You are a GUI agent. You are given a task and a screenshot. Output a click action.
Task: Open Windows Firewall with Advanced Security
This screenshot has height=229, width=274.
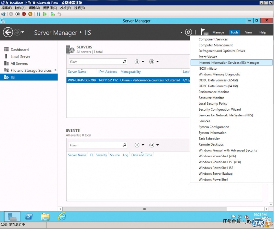click(228, 150)
